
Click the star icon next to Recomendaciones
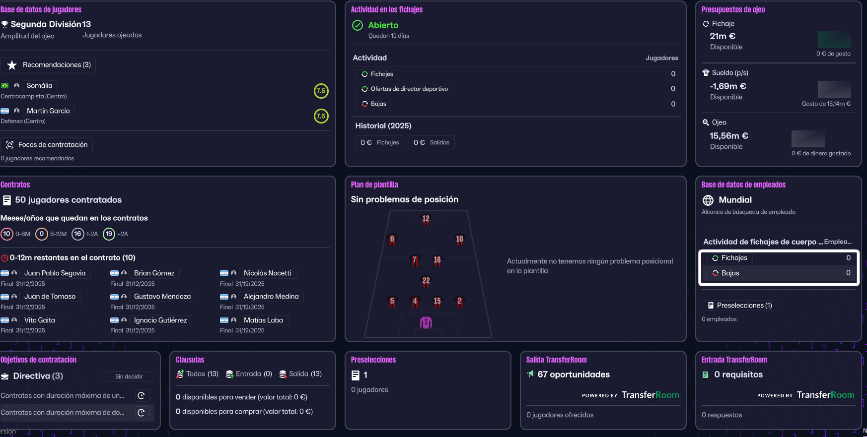click(12, 65)
